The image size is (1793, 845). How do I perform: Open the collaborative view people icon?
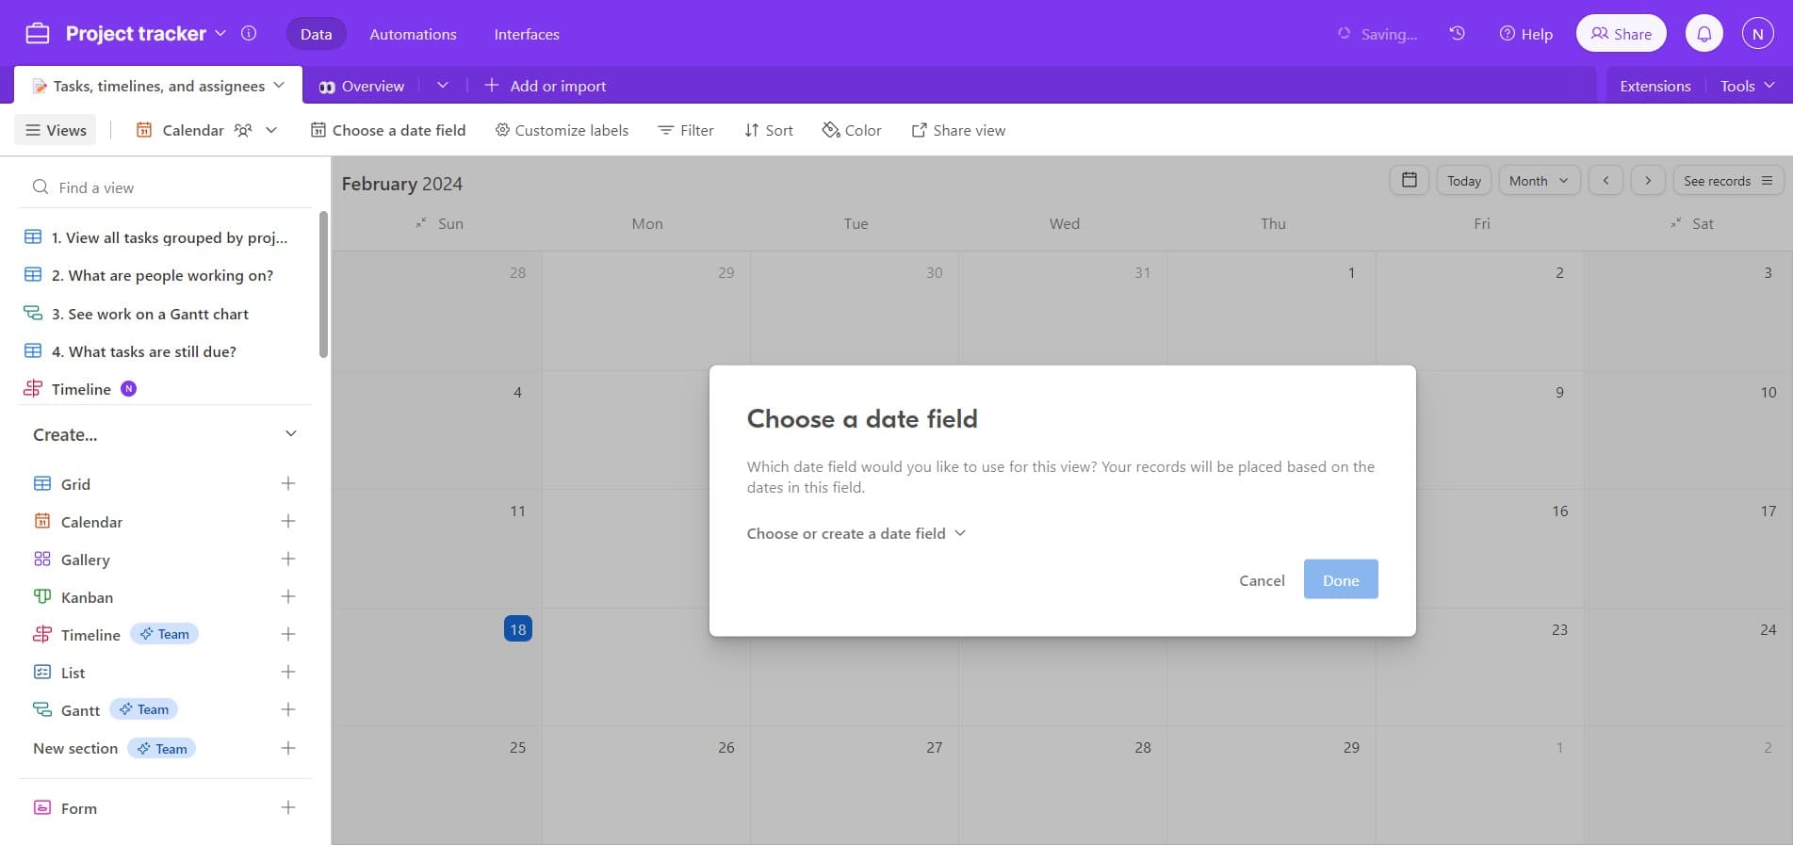(243, 130)
